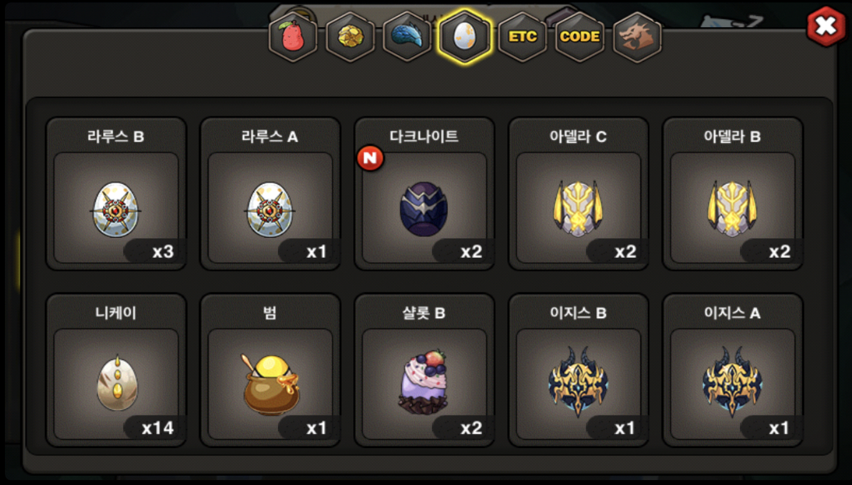Switch to the CODE tab

[x=580, y=36]
